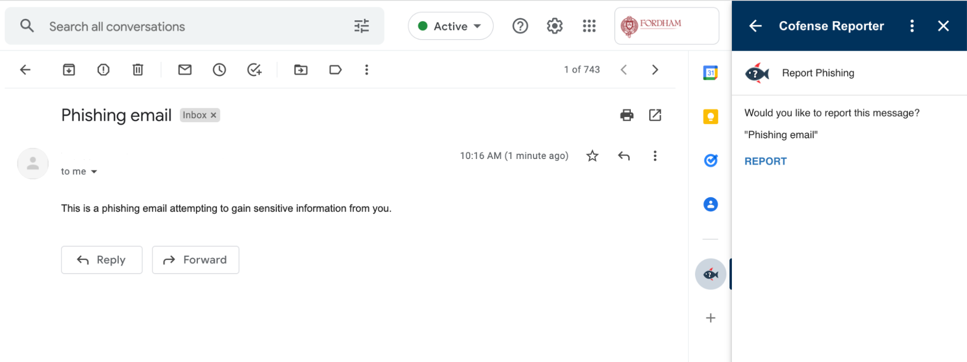Expand the 'to me' recipient details
This screenshot has width=967, height=362.
click(94, 172)
